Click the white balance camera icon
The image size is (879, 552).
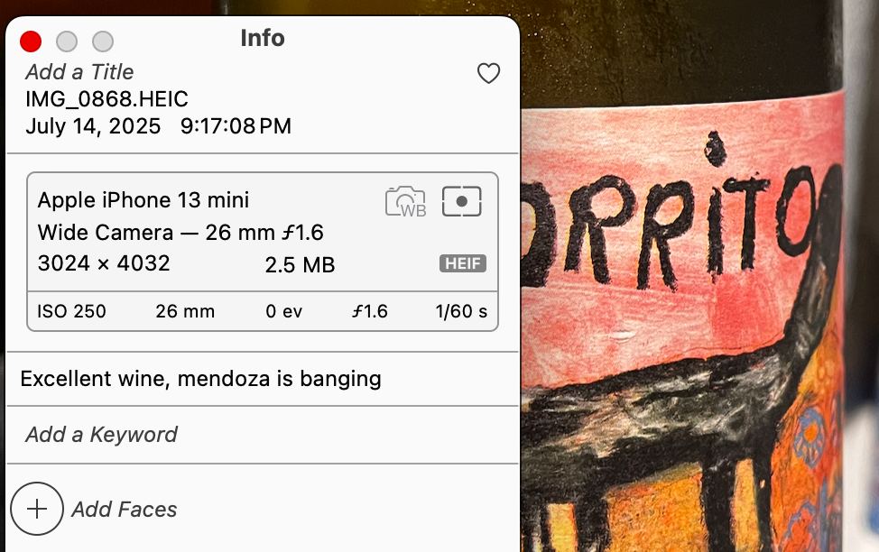405,201
